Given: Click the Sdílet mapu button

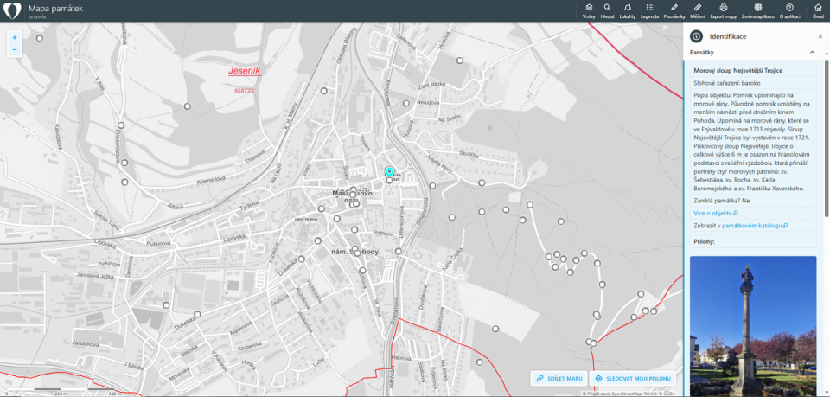Looking at the screenshot, I should click(x=558, y=378).
